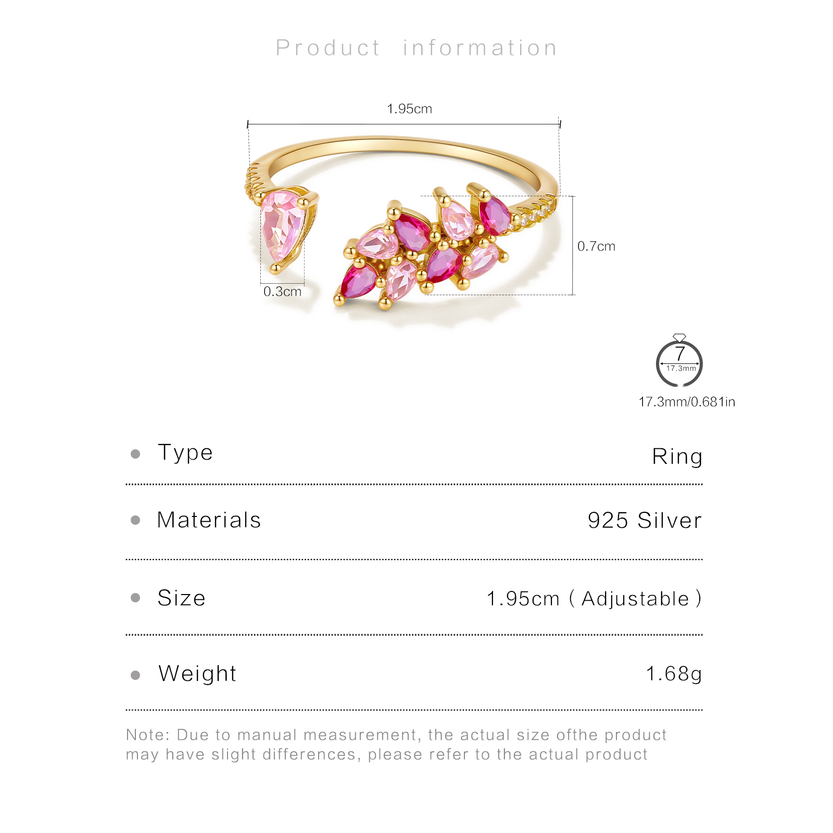Click the bullet dot beside Materials
Screen dimensions: 833x833
[135, 520]
